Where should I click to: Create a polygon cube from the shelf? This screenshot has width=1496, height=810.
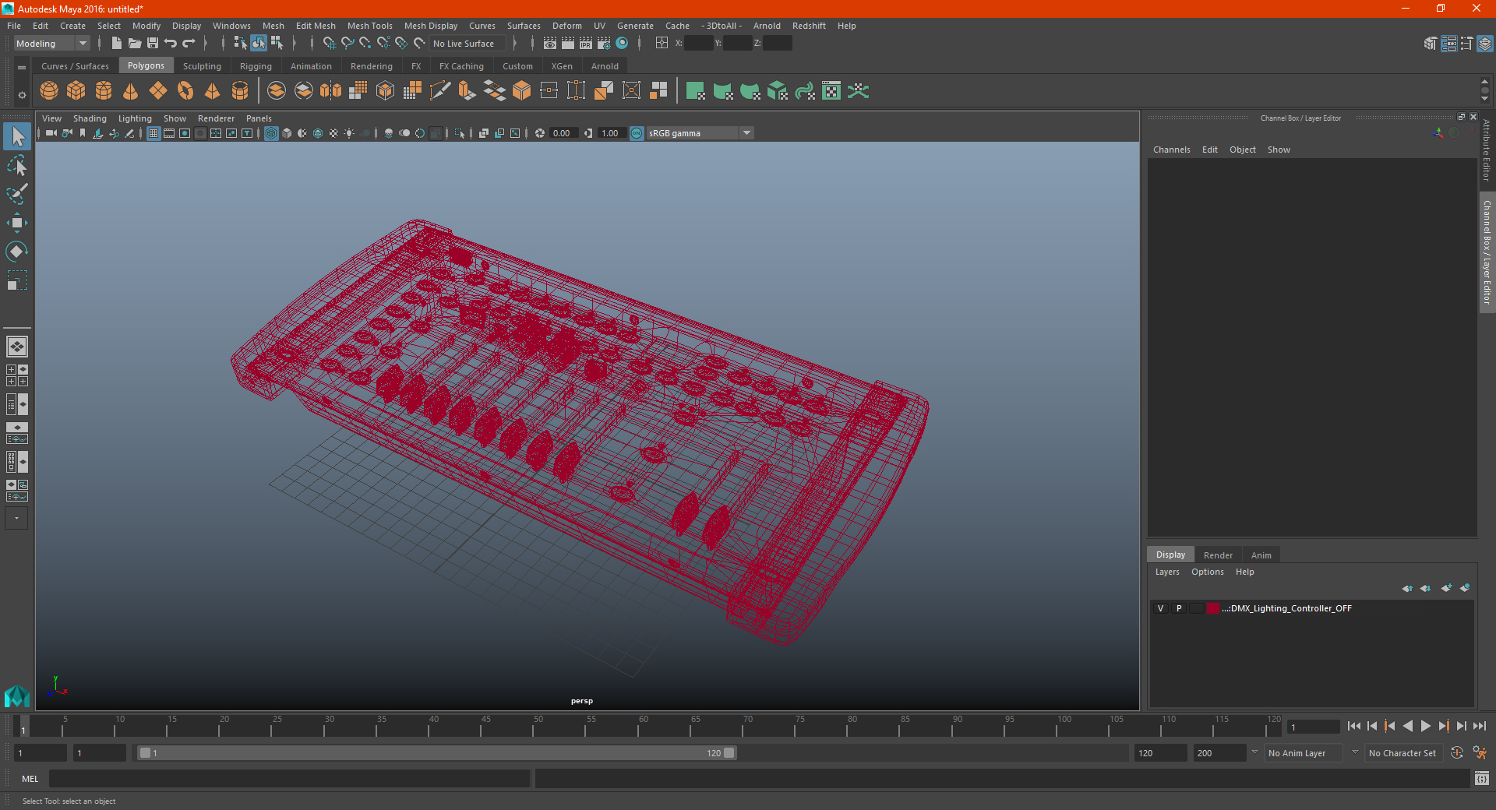pyautogui.click(x=76, y=91)
